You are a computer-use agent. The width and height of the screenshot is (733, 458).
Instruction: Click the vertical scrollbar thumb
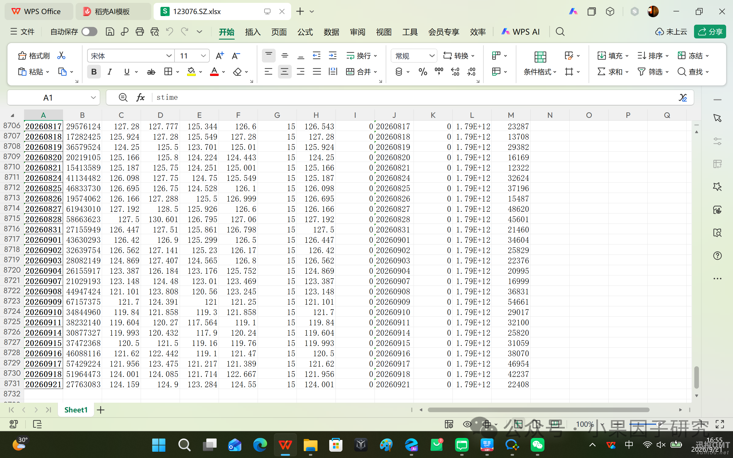tap(696, 377)
